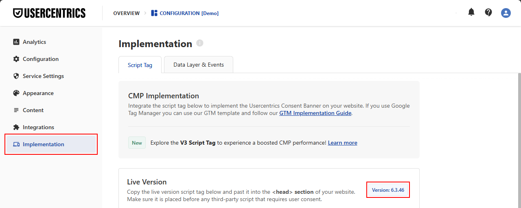The image size is (521, 208).
Task: Open notifications bell icon
Action: pos(471,12)
